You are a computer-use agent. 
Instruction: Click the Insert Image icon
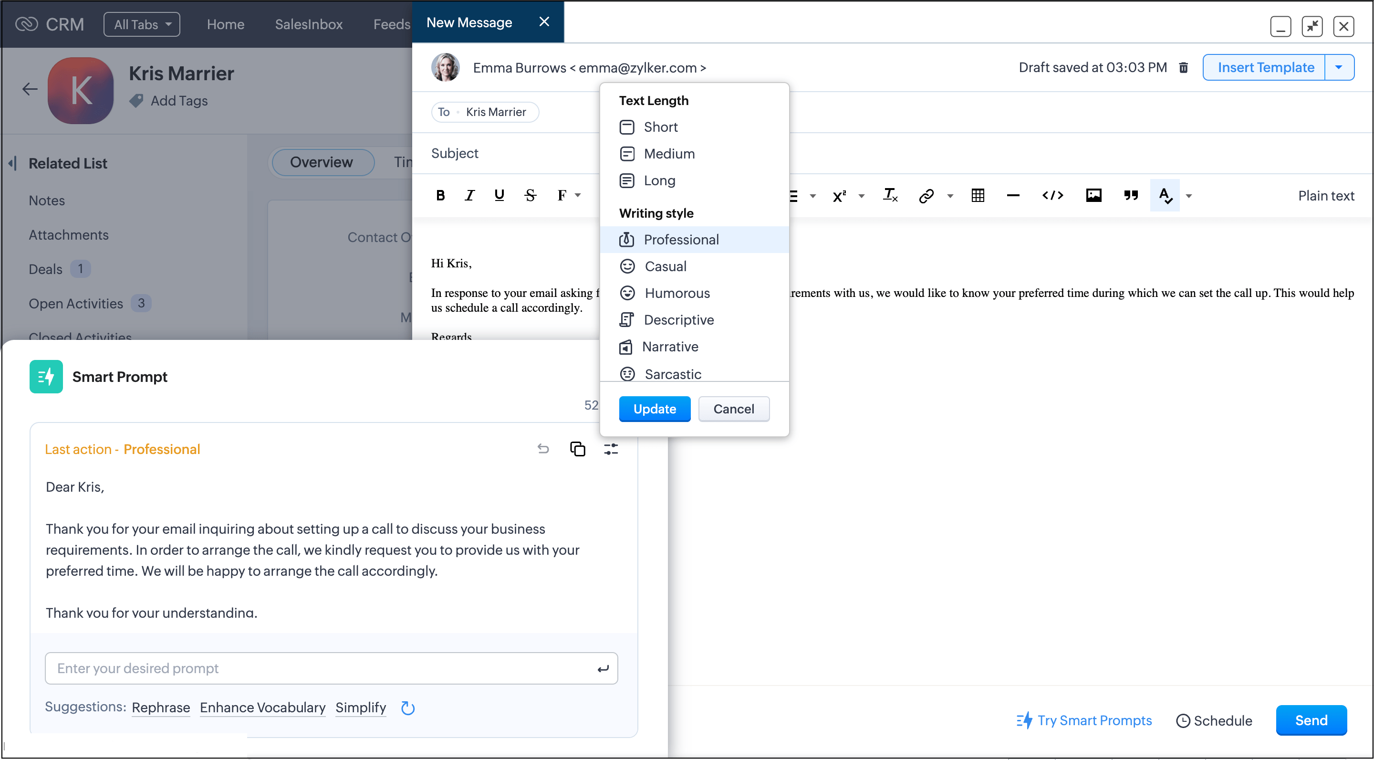click(x=1092, y=195)
